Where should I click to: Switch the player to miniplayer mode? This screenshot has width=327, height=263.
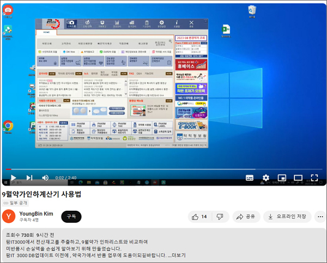(282, 178)
